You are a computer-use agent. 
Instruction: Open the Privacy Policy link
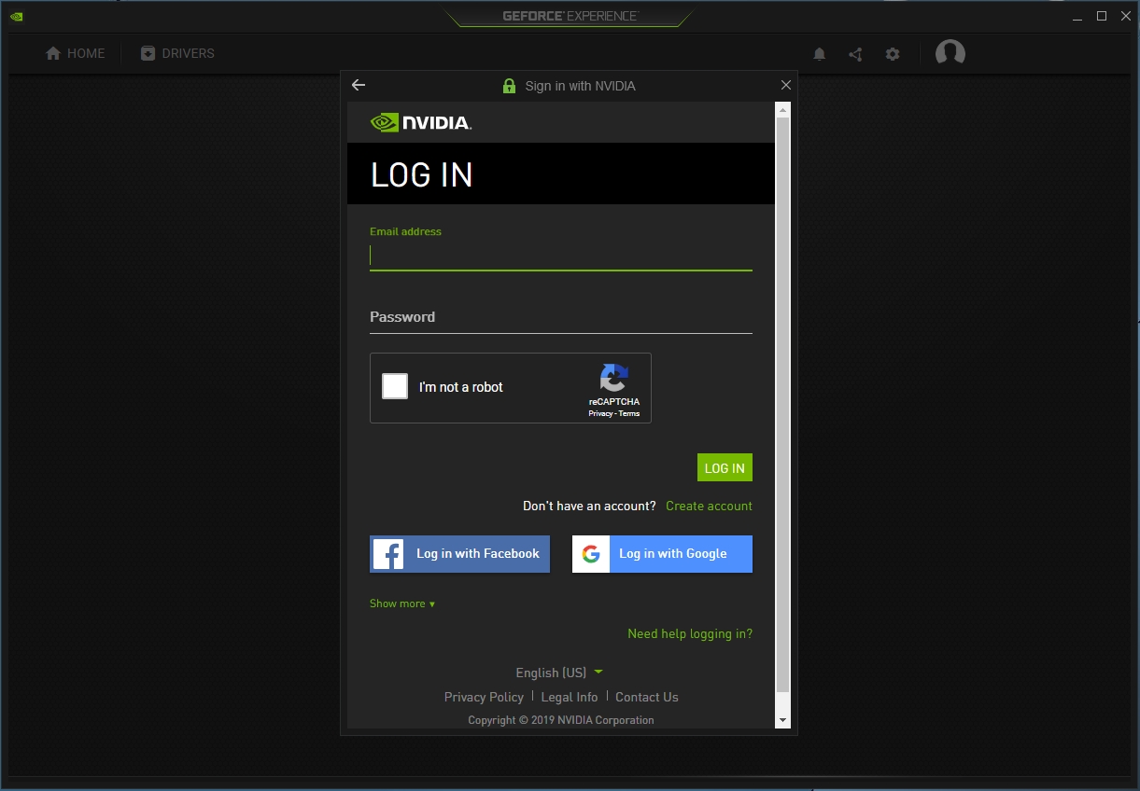[x=484, y=697]
